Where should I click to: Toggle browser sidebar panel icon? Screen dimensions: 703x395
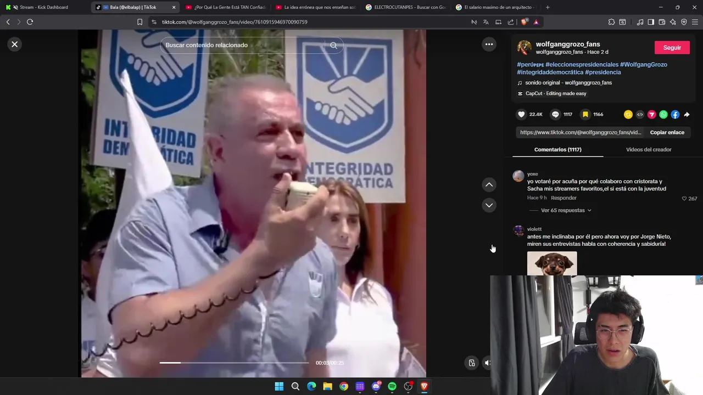click(x=651, y=22)
